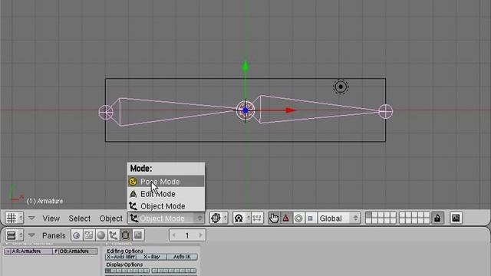
Task: Open the Shading context sphere icon
Action: tap(101, 235)
